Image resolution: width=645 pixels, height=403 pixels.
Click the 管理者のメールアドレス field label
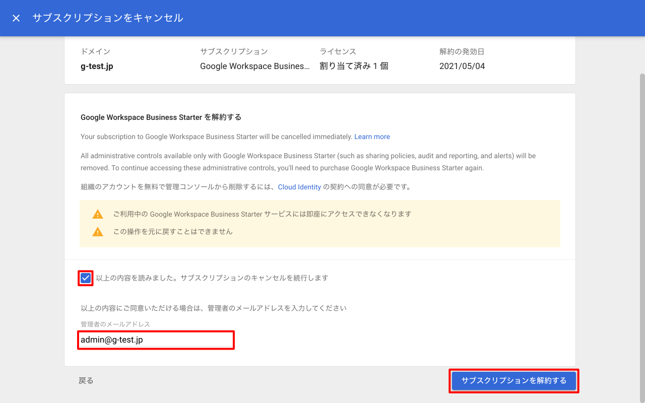(115, 324)
